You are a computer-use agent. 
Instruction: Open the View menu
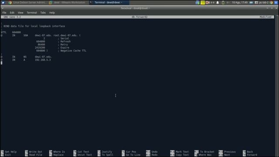coord(20,13)
